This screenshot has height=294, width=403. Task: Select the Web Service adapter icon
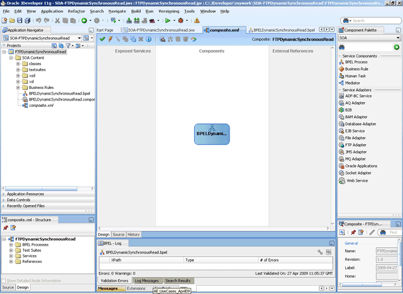(342, 181)
